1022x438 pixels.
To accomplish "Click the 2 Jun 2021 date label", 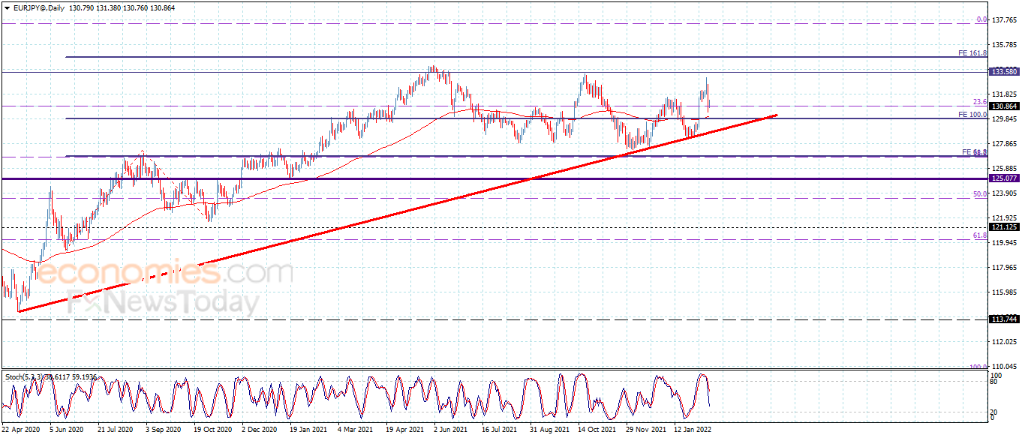I will pyautogui.click(x=451, y=430).
